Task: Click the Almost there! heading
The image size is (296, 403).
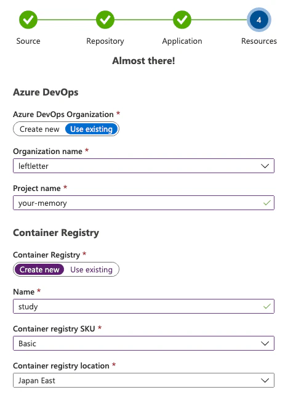Action: (143, 61)
